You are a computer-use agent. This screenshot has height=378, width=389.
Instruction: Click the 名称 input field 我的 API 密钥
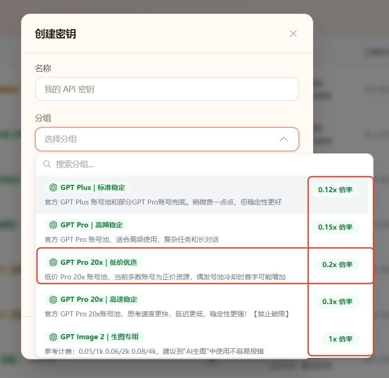point(167,89)
